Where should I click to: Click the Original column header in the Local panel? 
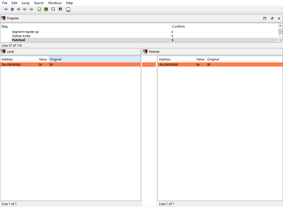click(56, 59)
